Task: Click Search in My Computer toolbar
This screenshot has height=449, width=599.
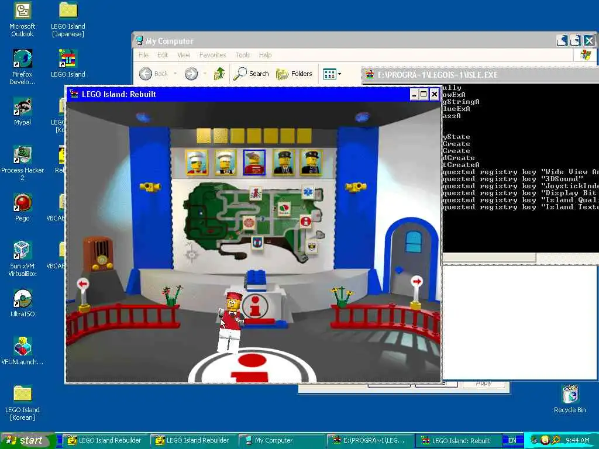Action: coord(251,74)
